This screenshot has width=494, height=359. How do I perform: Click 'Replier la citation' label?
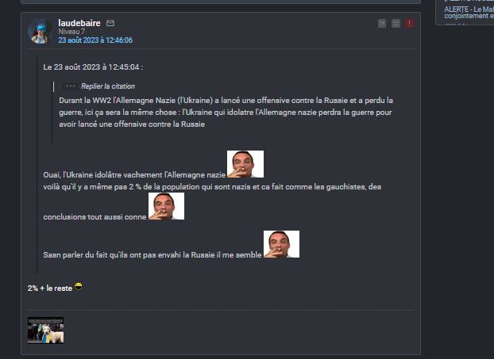(x=108, y=86)
